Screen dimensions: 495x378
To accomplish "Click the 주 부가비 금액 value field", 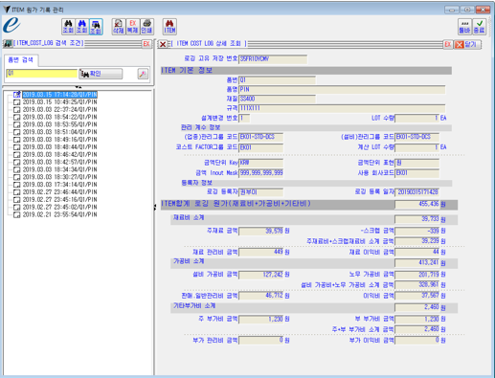I will tap(261, 320).
